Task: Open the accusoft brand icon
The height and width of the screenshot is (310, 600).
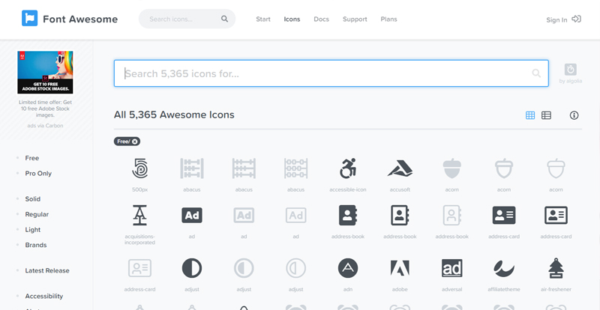Action: [400, 168]
